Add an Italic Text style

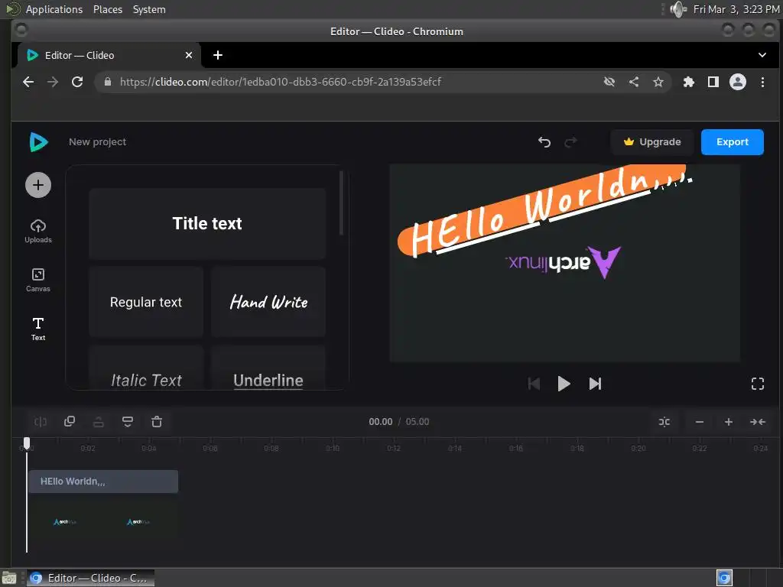click(x=146, y=368)
